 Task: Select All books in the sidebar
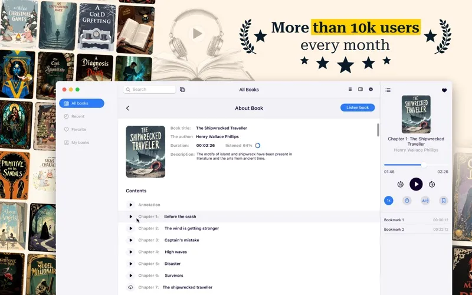(81, 103)
